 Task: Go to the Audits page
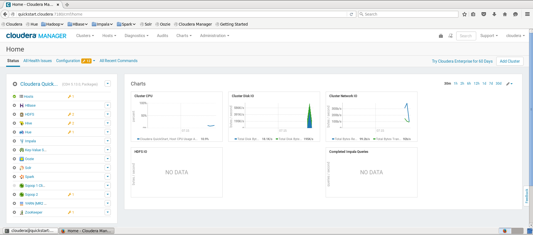pyautogui.click(x=163, y=36)
